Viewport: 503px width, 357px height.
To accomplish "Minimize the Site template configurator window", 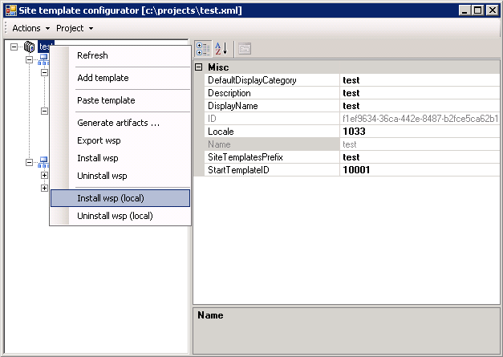I will [464, 10].
